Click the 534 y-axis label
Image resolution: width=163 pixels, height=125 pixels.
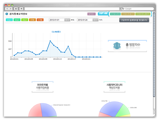10,41
